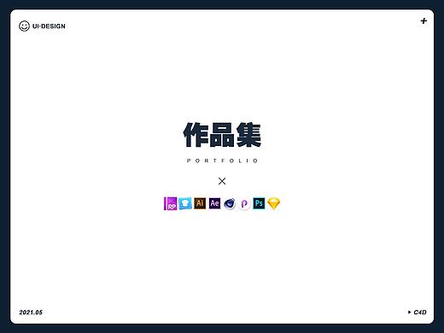Click the smiley face logo icon

pos(24,26)
